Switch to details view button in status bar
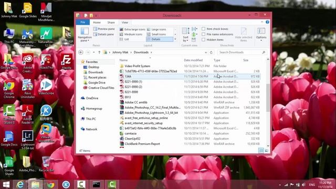Screen dimensions: 336x189 coord(261,151)
